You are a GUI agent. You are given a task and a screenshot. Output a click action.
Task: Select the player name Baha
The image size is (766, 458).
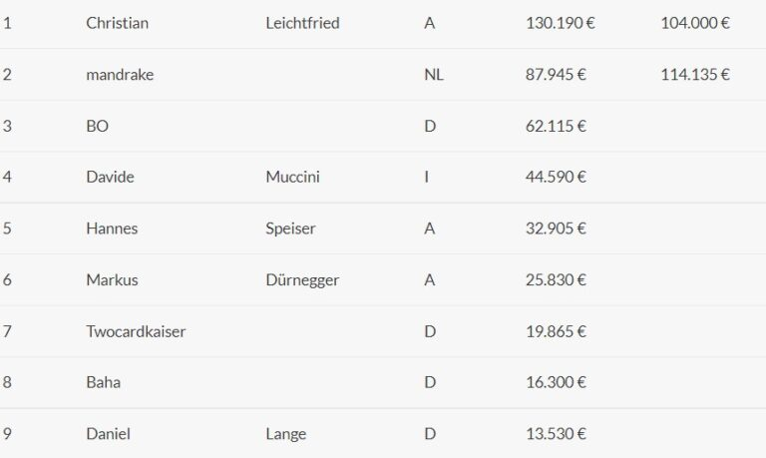pyautogui.click(x=103, y=382)
